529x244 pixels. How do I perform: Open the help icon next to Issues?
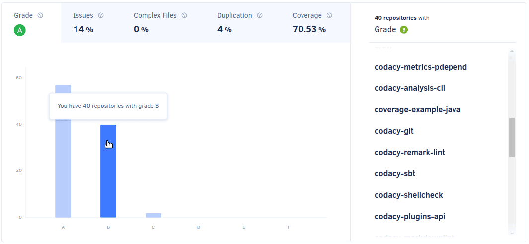point(100,15)
